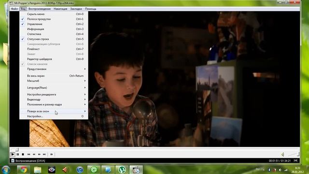Viewport: 309px width, 174px height.
Task: Close the open 'Вид' menu
Action: (23, 9)
